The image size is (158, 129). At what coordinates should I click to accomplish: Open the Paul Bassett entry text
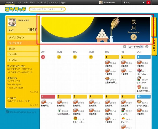[x=63, y=114]
